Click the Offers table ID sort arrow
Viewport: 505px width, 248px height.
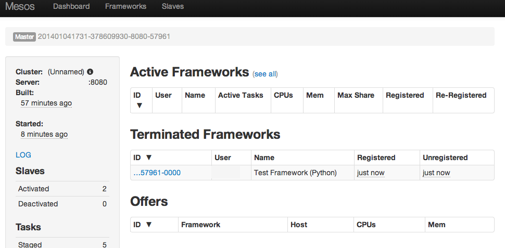[149, 225]
